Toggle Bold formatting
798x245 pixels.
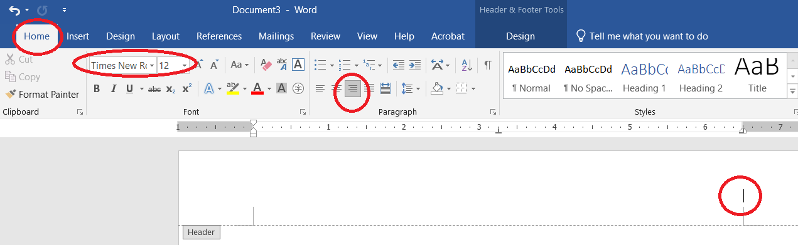point(97,89)
